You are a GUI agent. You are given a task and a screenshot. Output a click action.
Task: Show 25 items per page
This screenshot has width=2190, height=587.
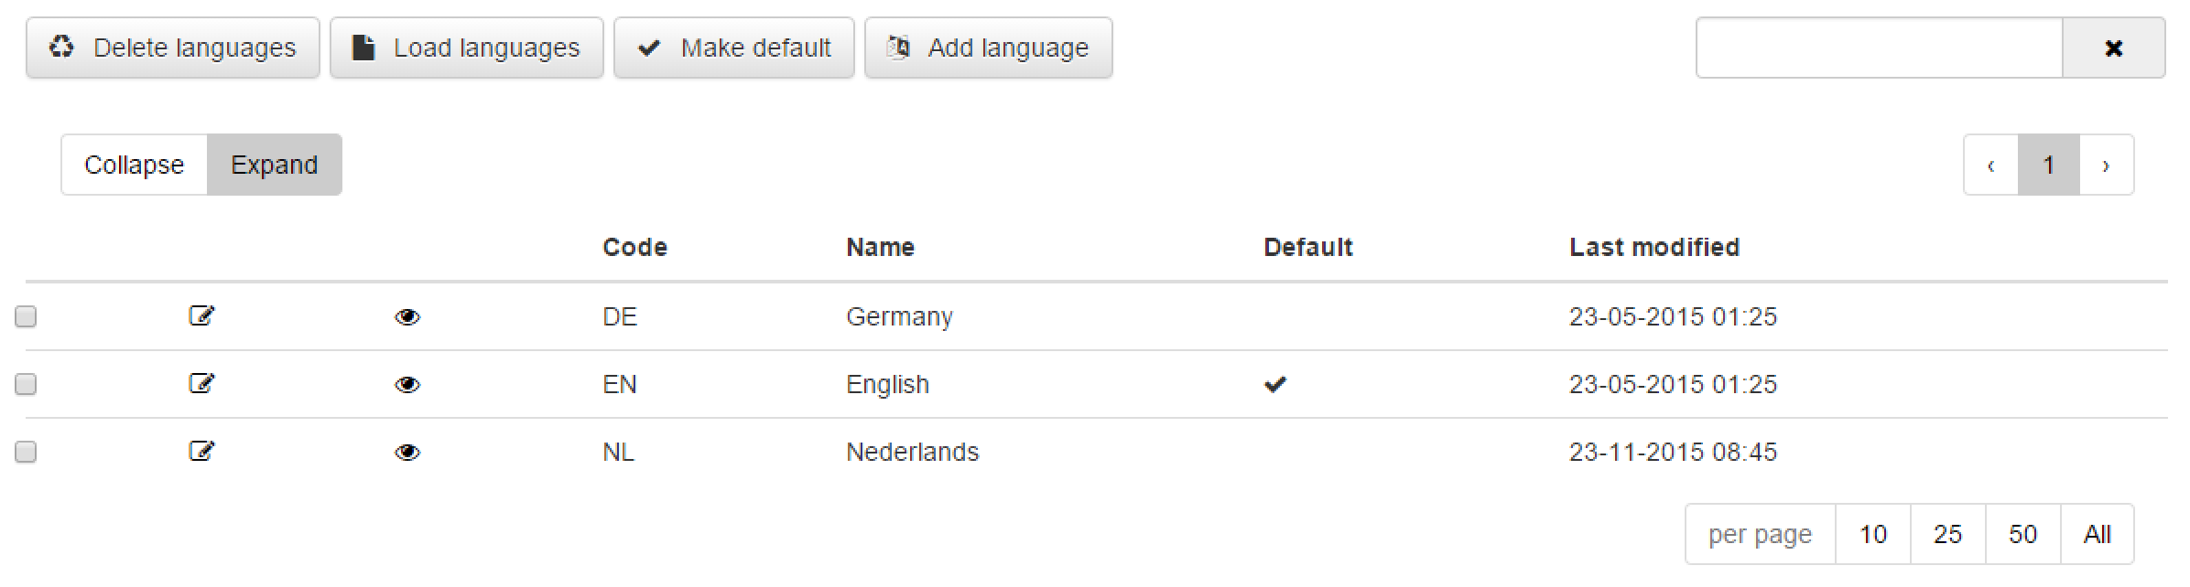tap(1948, 534)
